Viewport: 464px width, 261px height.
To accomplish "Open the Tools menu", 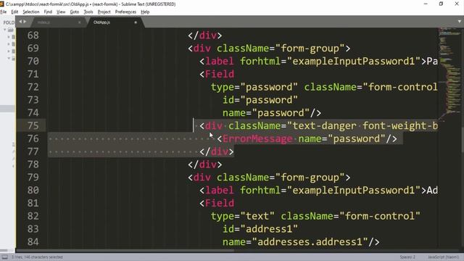I will pyautogui.click(x=88, y=12).
